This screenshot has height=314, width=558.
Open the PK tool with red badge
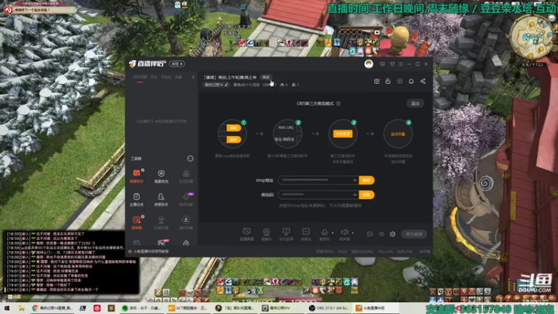(x=161, y=243)
